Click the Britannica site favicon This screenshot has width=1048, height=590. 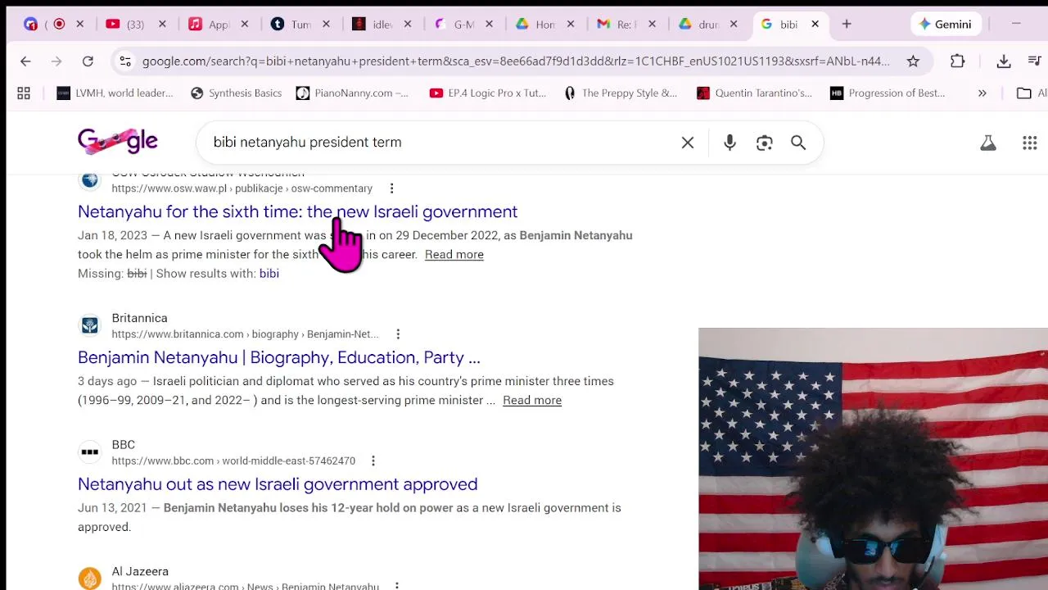pos(90,325)
